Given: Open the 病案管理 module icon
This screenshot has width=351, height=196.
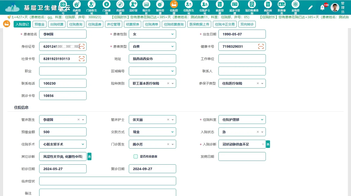Looking at the screenshot, I should tap(220, 4).
